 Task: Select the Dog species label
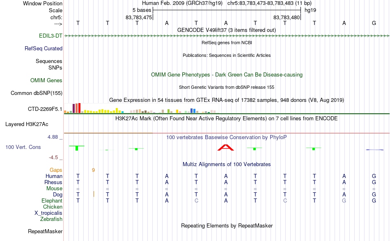[57, 195]
